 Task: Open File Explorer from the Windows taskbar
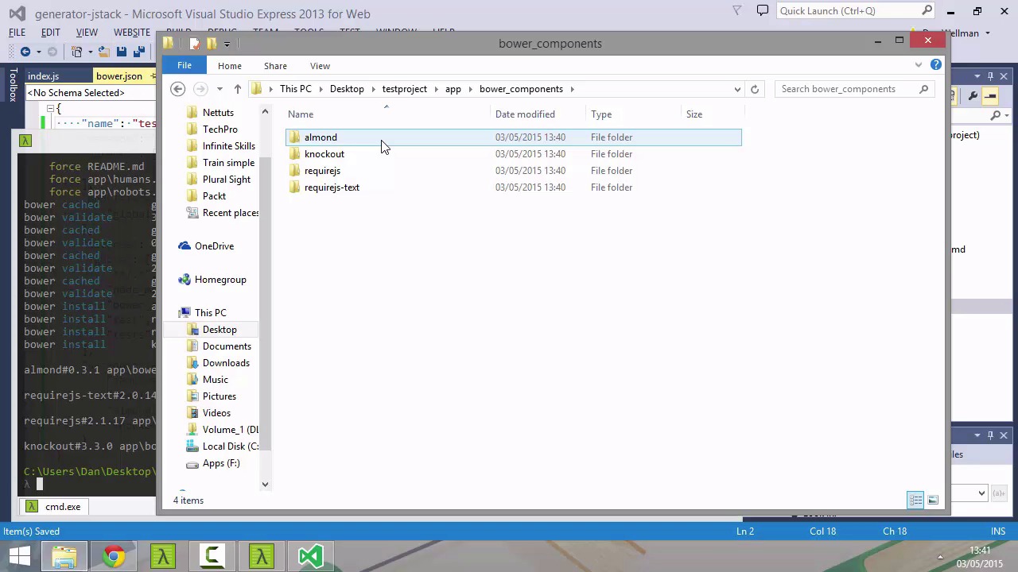64,556
